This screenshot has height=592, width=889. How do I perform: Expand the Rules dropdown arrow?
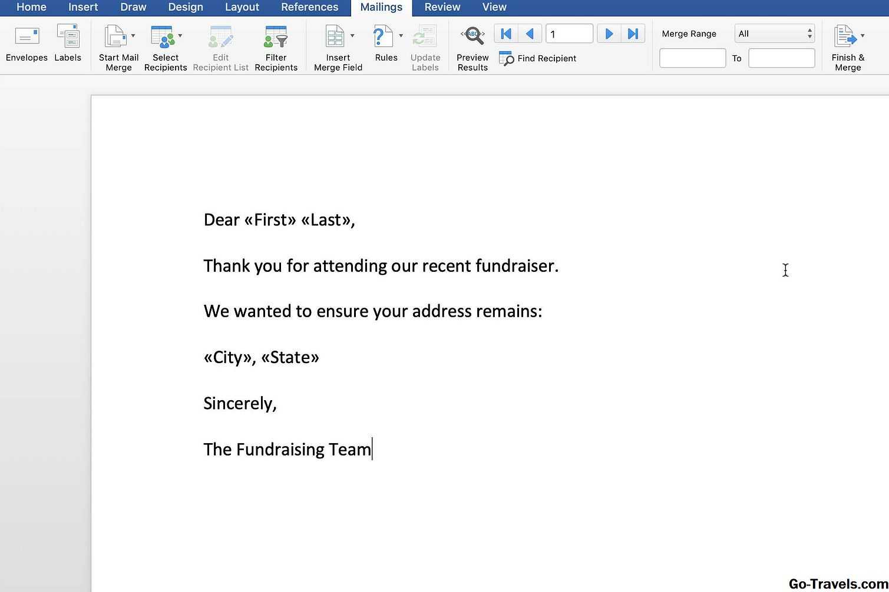pyautogui.click(x=401, y=36)
